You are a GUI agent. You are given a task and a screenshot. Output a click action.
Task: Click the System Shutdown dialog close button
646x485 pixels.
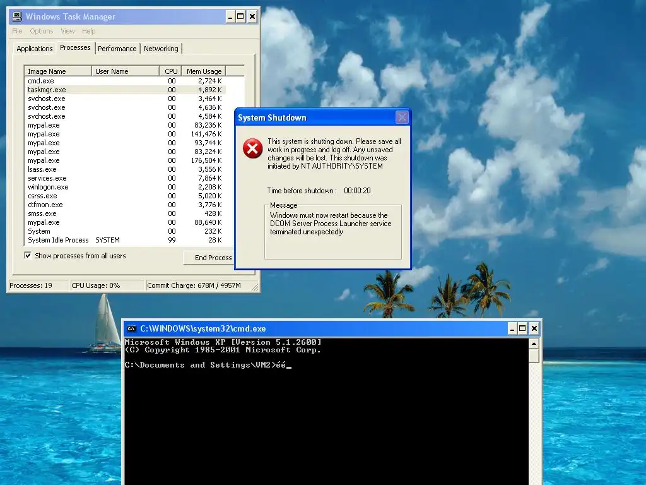(x=402, y=117)
